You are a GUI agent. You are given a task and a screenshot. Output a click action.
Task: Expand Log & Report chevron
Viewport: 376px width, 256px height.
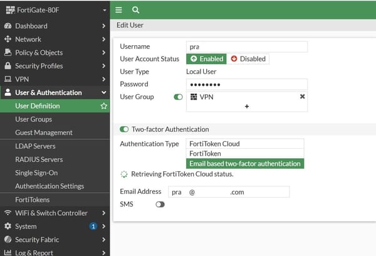click(x=103, y=253)
